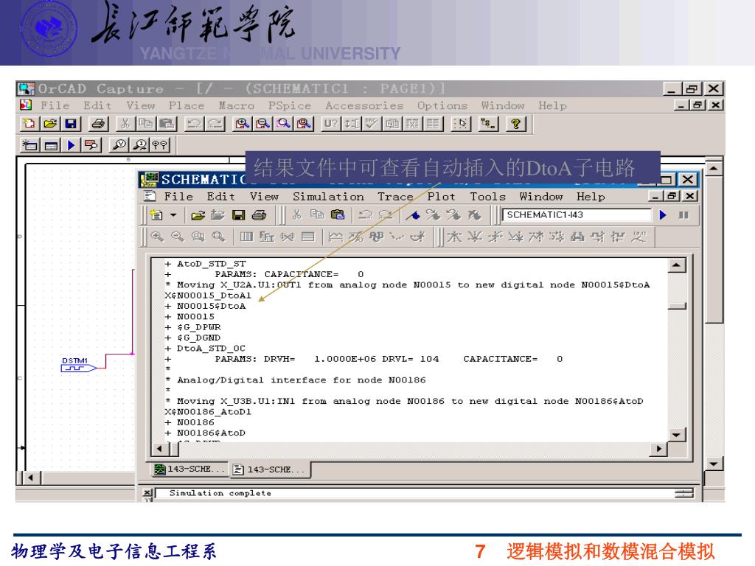Click the Copy icon in Capture toolbar
Viewport: 755px width, 566px height.
click(x=146, y=124)
